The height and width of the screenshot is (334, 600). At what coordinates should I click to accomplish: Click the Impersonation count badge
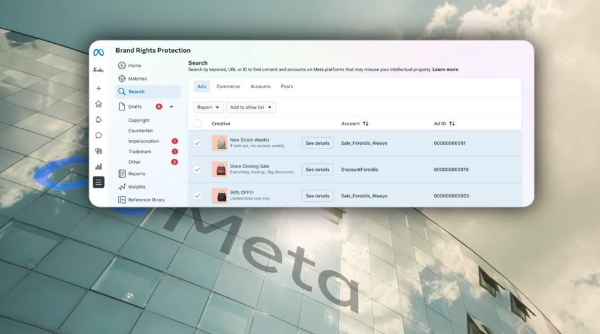click(x=175, y=141)
